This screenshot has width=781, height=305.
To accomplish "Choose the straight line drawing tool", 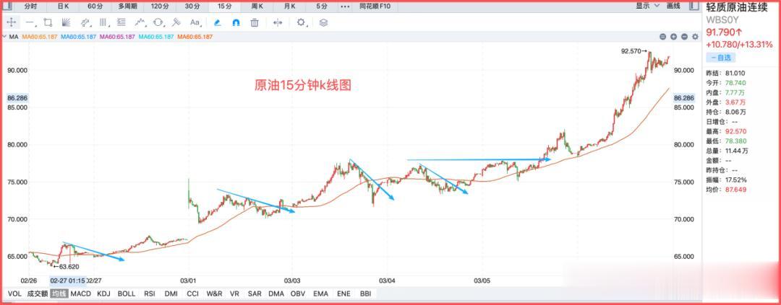I will coord(30,22).
